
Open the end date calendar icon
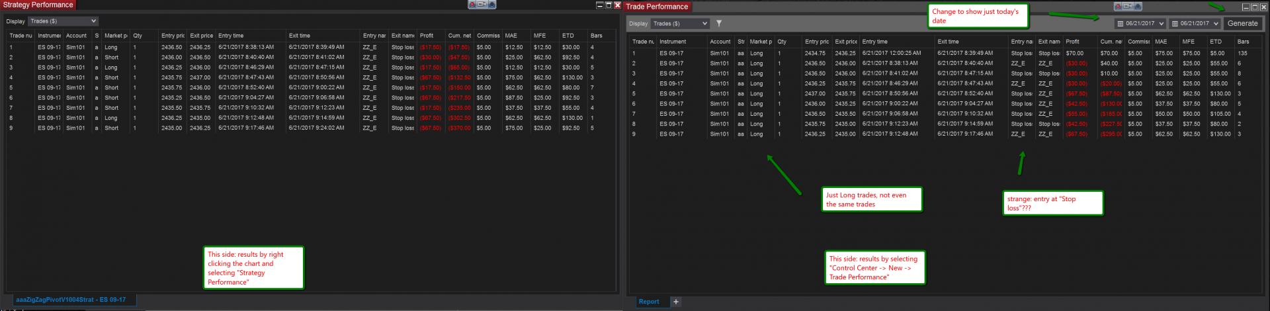(x=1175, y=23)
